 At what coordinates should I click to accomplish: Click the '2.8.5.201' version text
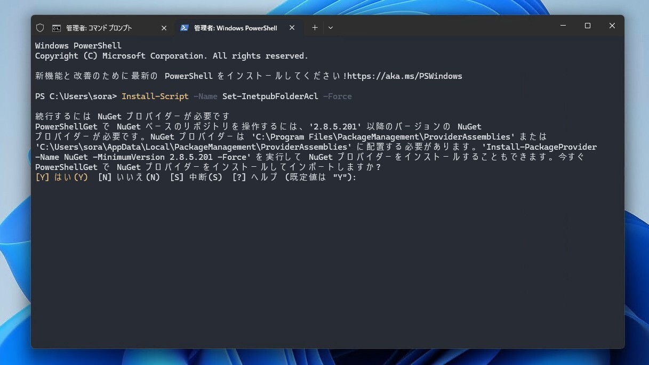coord(335,127)
